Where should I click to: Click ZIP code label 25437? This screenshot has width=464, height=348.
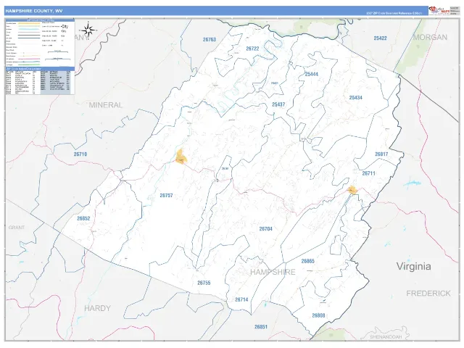coord(278,104)
